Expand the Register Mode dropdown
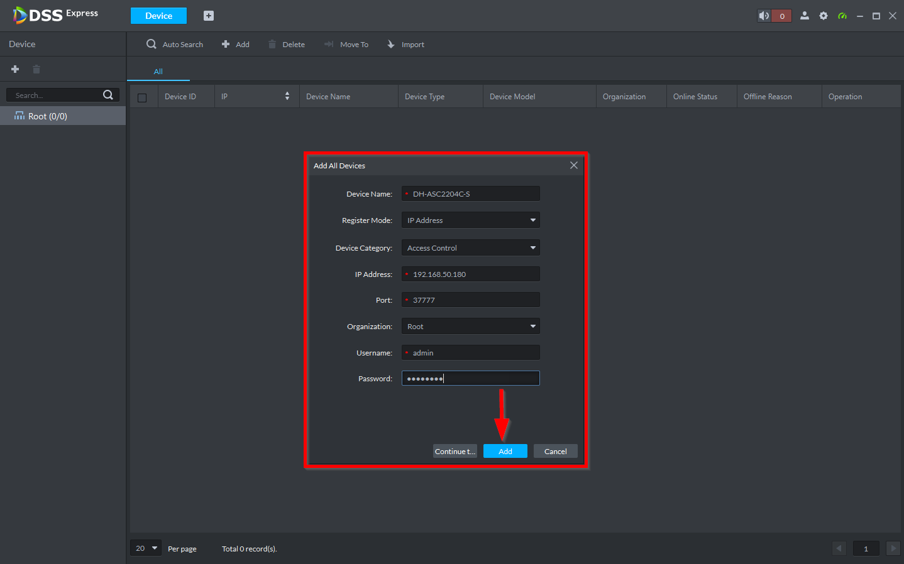Image resolution: width=904 pixels, height=564 pixels. click(470, 220)
